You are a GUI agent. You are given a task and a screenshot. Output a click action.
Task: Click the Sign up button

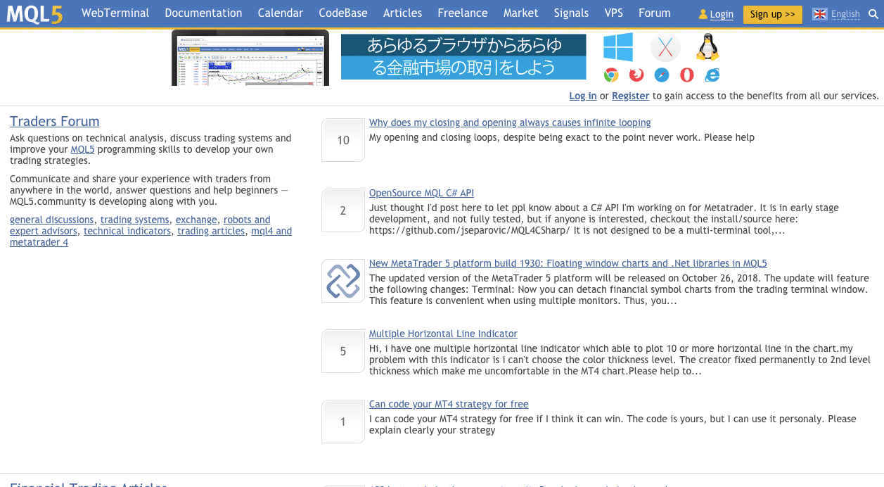coord(773,14)
